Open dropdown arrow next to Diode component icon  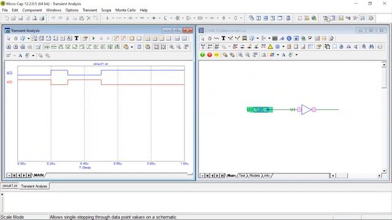[159, 18]
